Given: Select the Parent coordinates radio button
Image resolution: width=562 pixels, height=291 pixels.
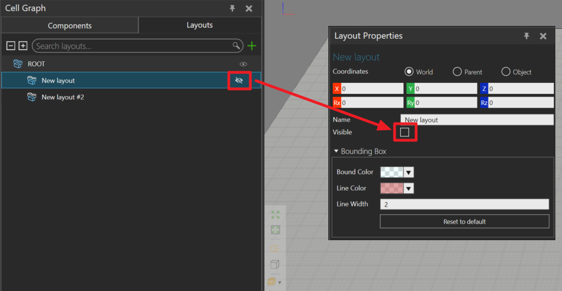Looking at the screenshot, I should [457, 72].
